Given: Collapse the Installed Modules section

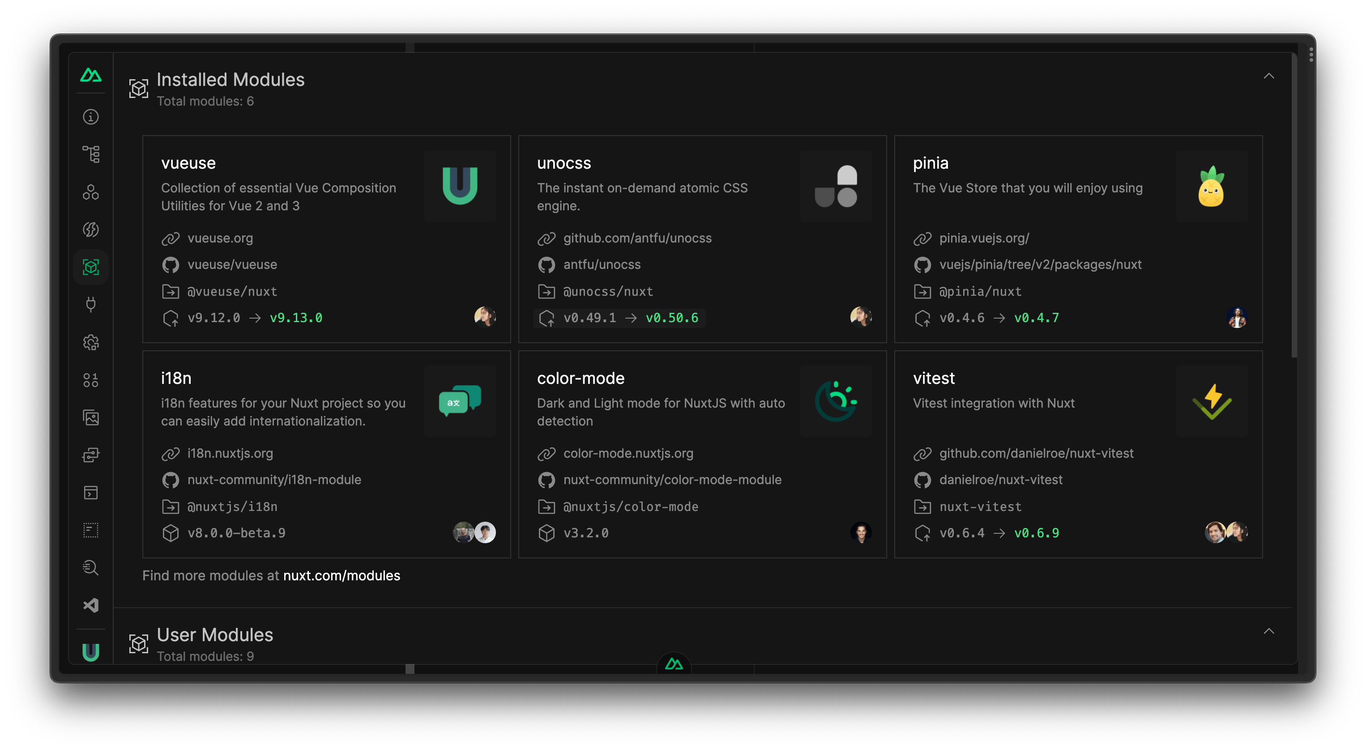Looking at the screenshot, I should (x=1268, y=76).
